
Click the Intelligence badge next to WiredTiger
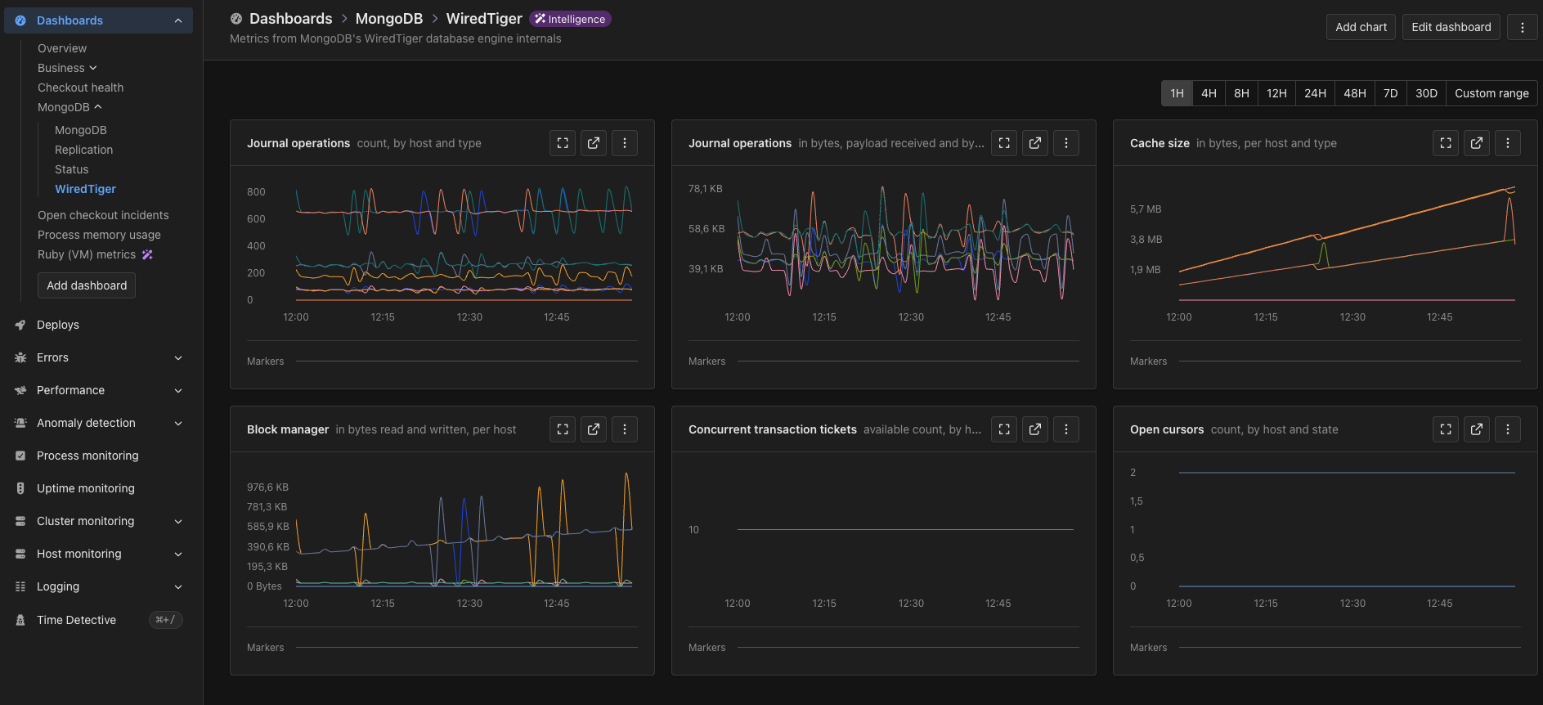[x=570, y=19]
